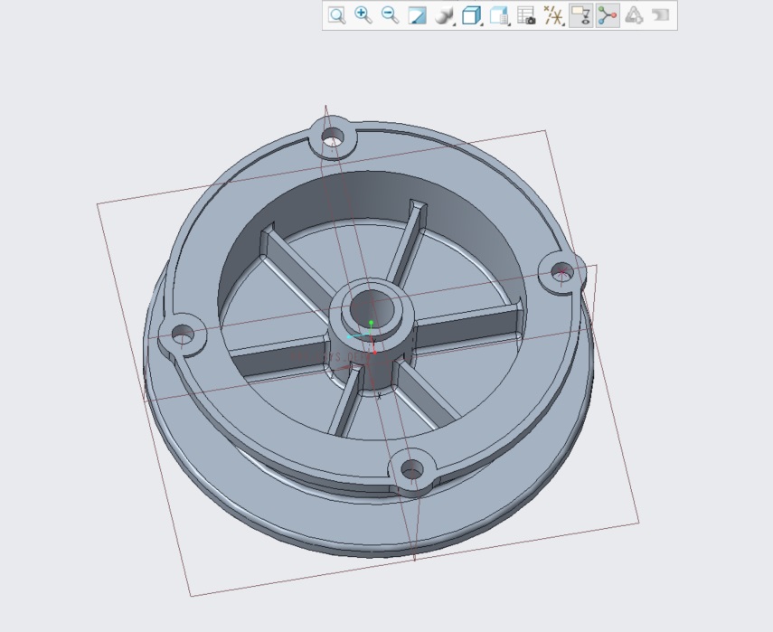This screenshot has height=632, width=773.
Task: Click the Refit view icon
Action: (x=336, y=15)
